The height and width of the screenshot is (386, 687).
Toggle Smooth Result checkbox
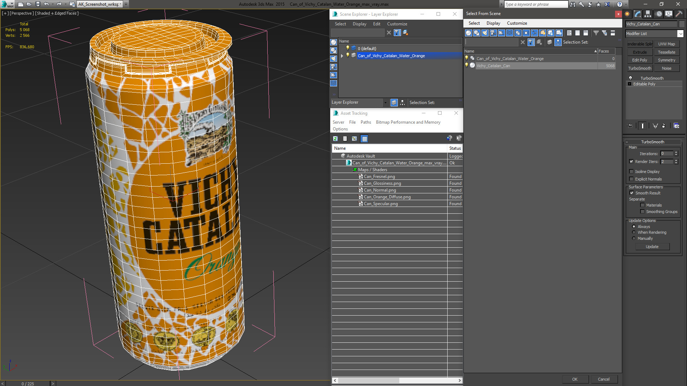click(632, 193)
